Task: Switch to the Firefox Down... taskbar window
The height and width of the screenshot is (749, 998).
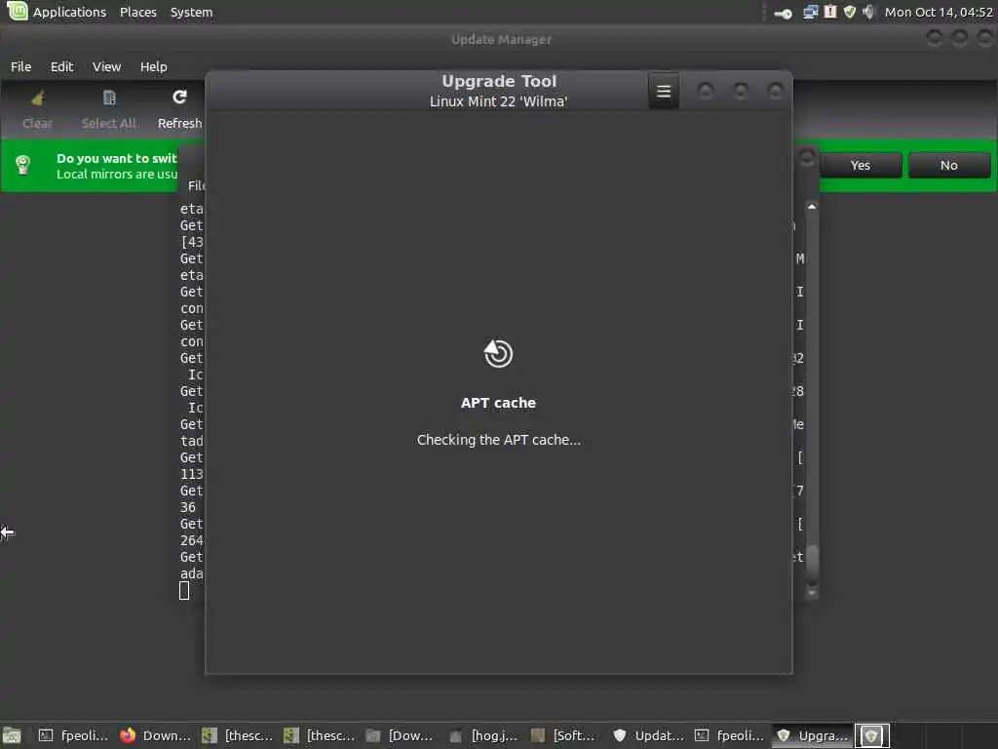Action: click(x=155, y=735)
